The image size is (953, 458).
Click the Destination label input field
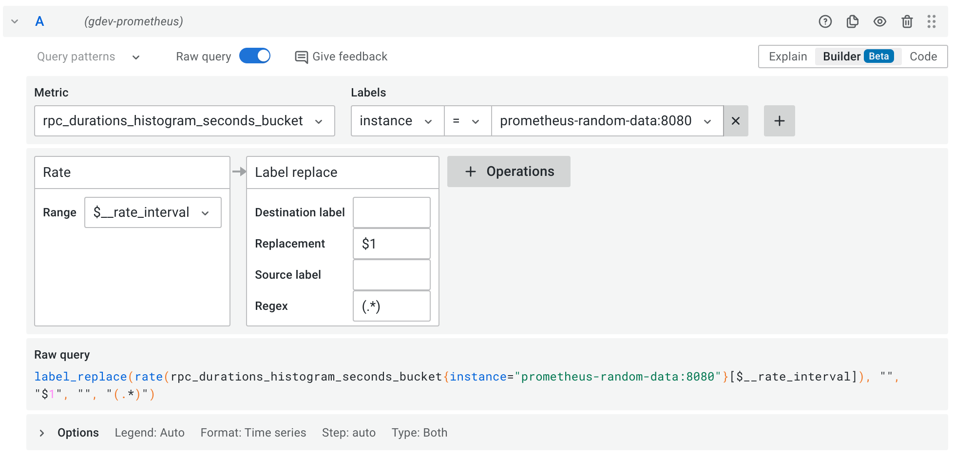pos(391,212)
